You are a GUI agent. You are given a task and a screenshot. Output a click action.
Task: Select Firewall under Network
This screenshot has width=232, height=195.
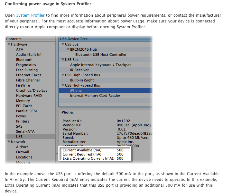(23, 152)
